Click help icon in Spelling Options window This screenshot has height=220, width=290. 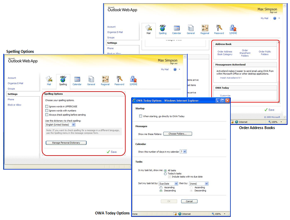[175, 70]
